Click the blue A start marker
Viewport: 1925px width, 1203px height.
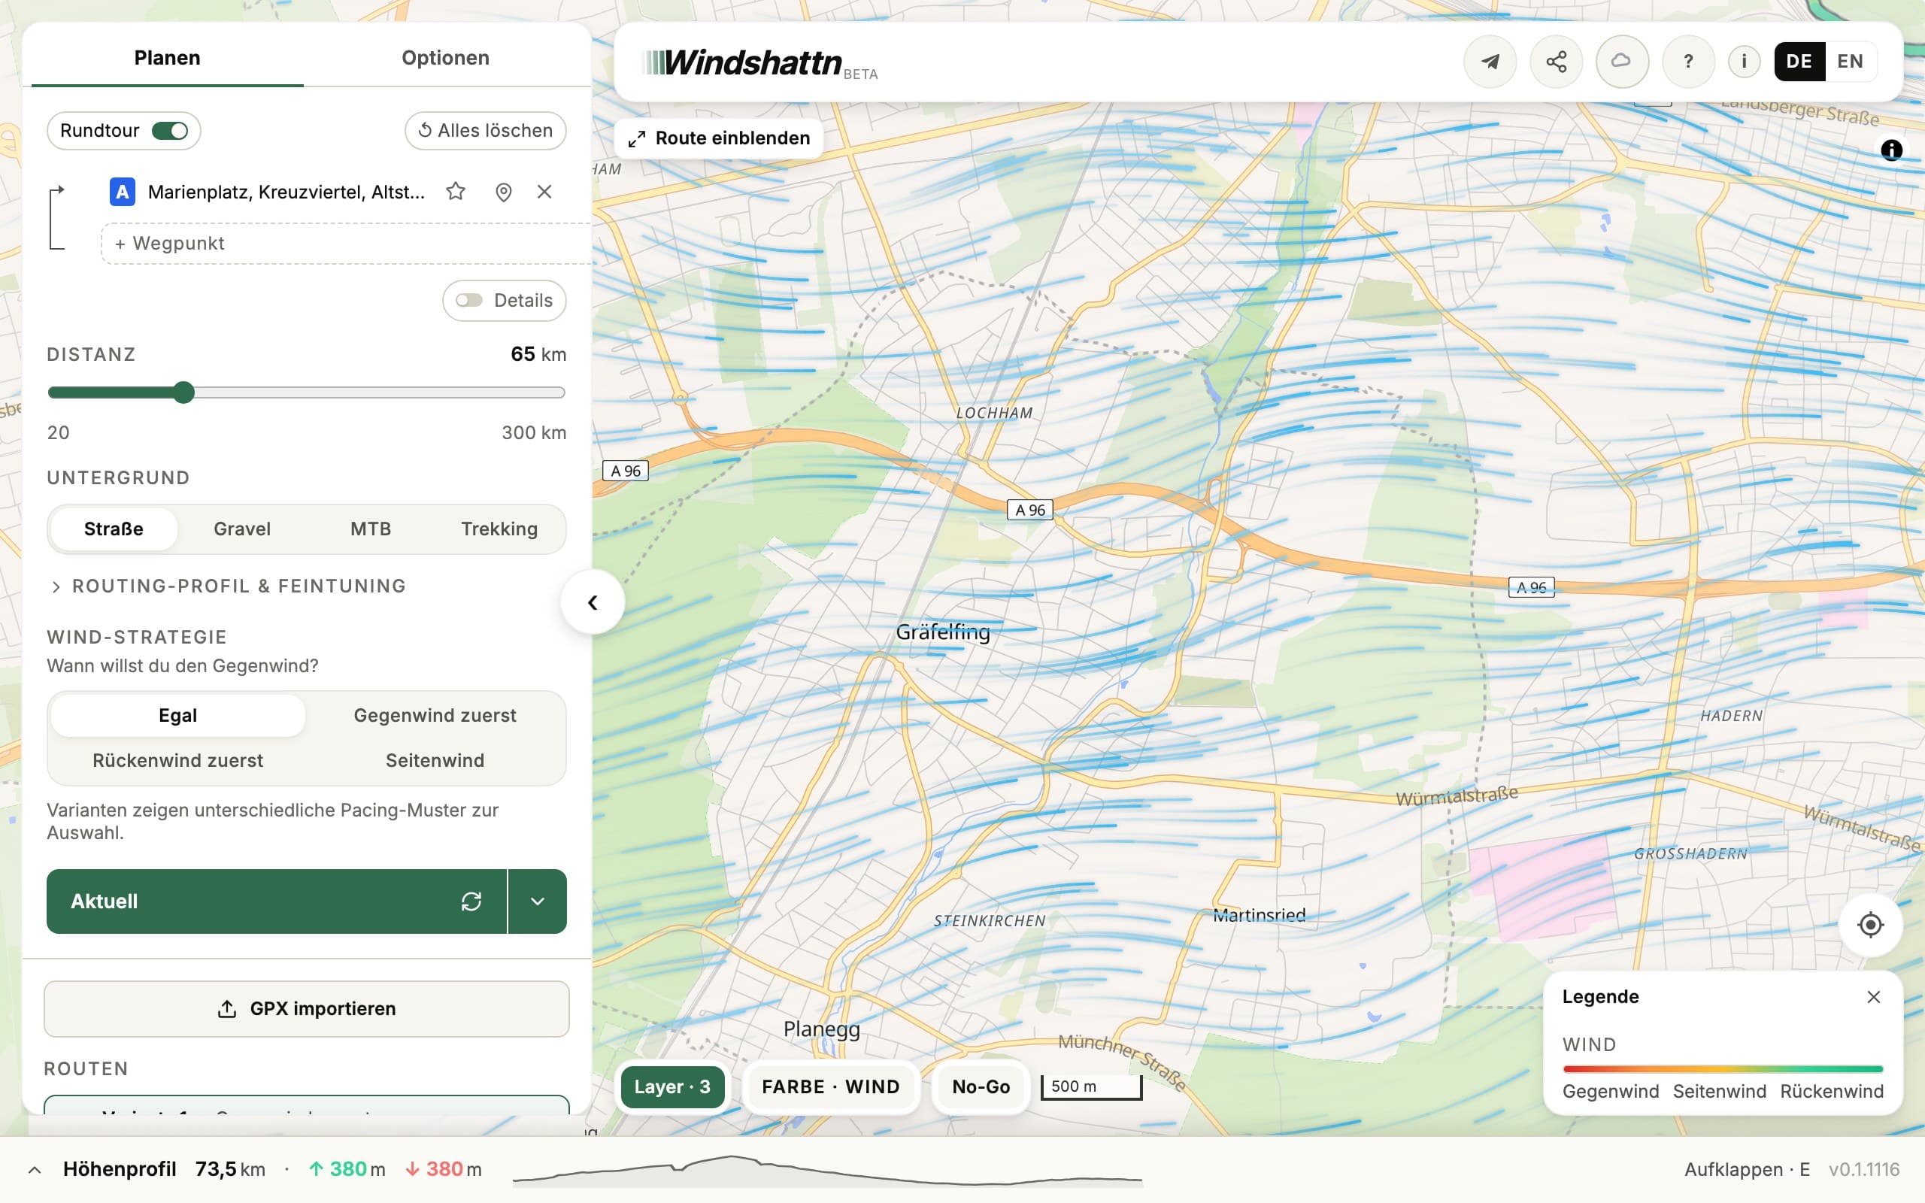pyautogui.click(x=123, y=192)
